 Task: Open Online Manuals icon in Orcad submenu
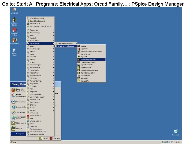coord(79,54)
